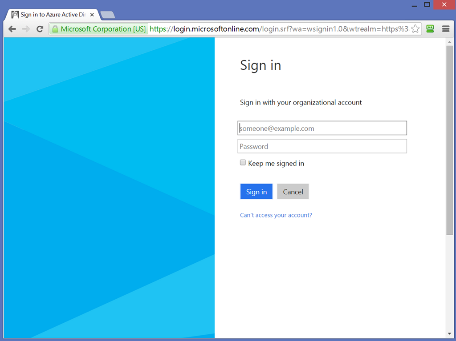
Task: Click the scrollbar up arrow
Action: [x=450, y=42]
